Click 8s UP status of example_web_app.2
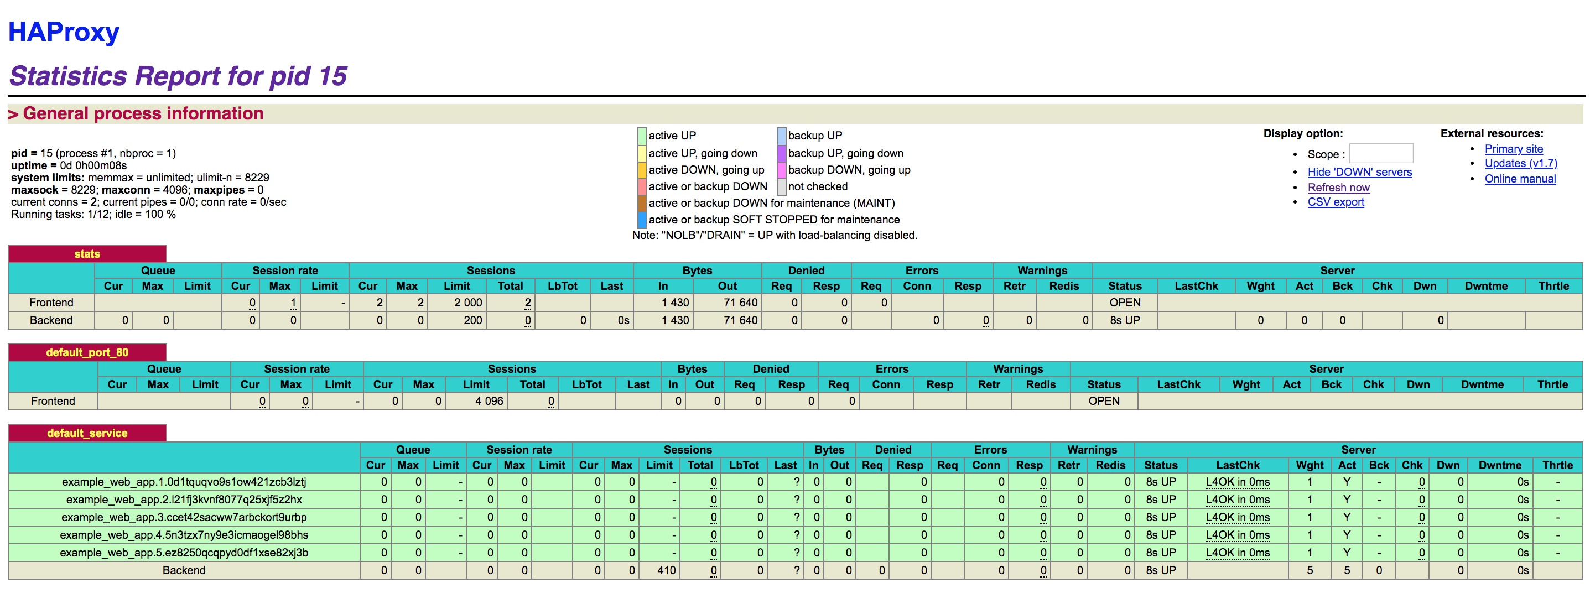Screen dimensions: 1590x593 pos(1160,500)
